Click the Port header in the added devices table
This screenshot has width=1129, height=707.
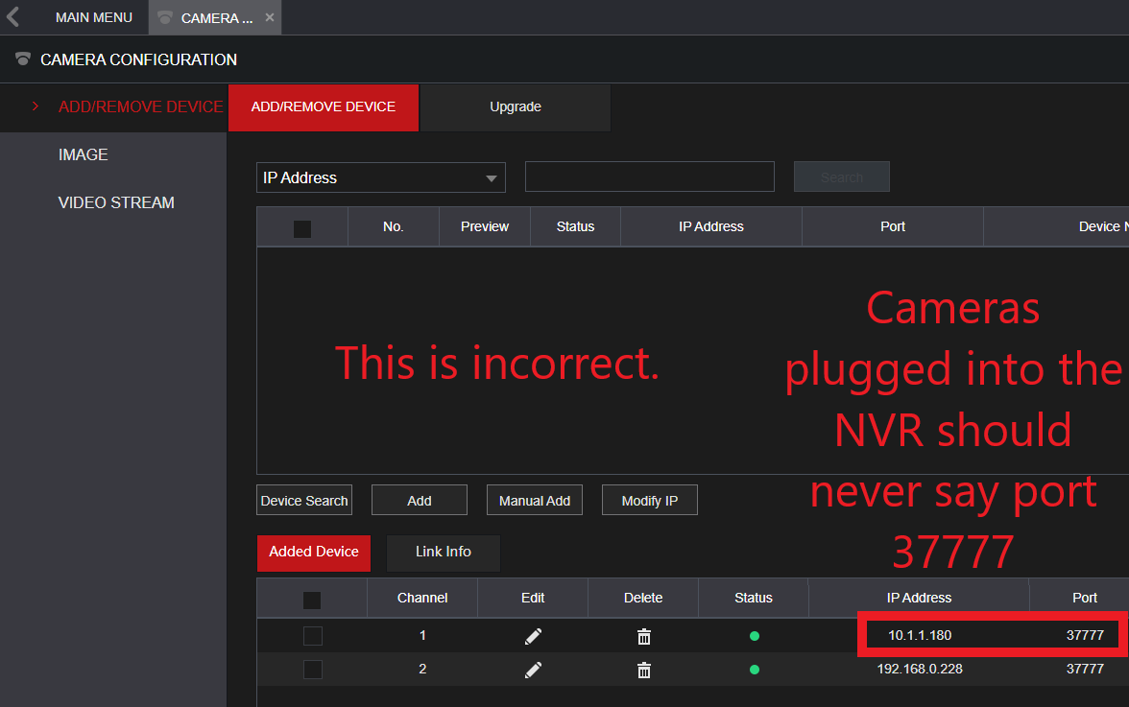pos(1085,598)
